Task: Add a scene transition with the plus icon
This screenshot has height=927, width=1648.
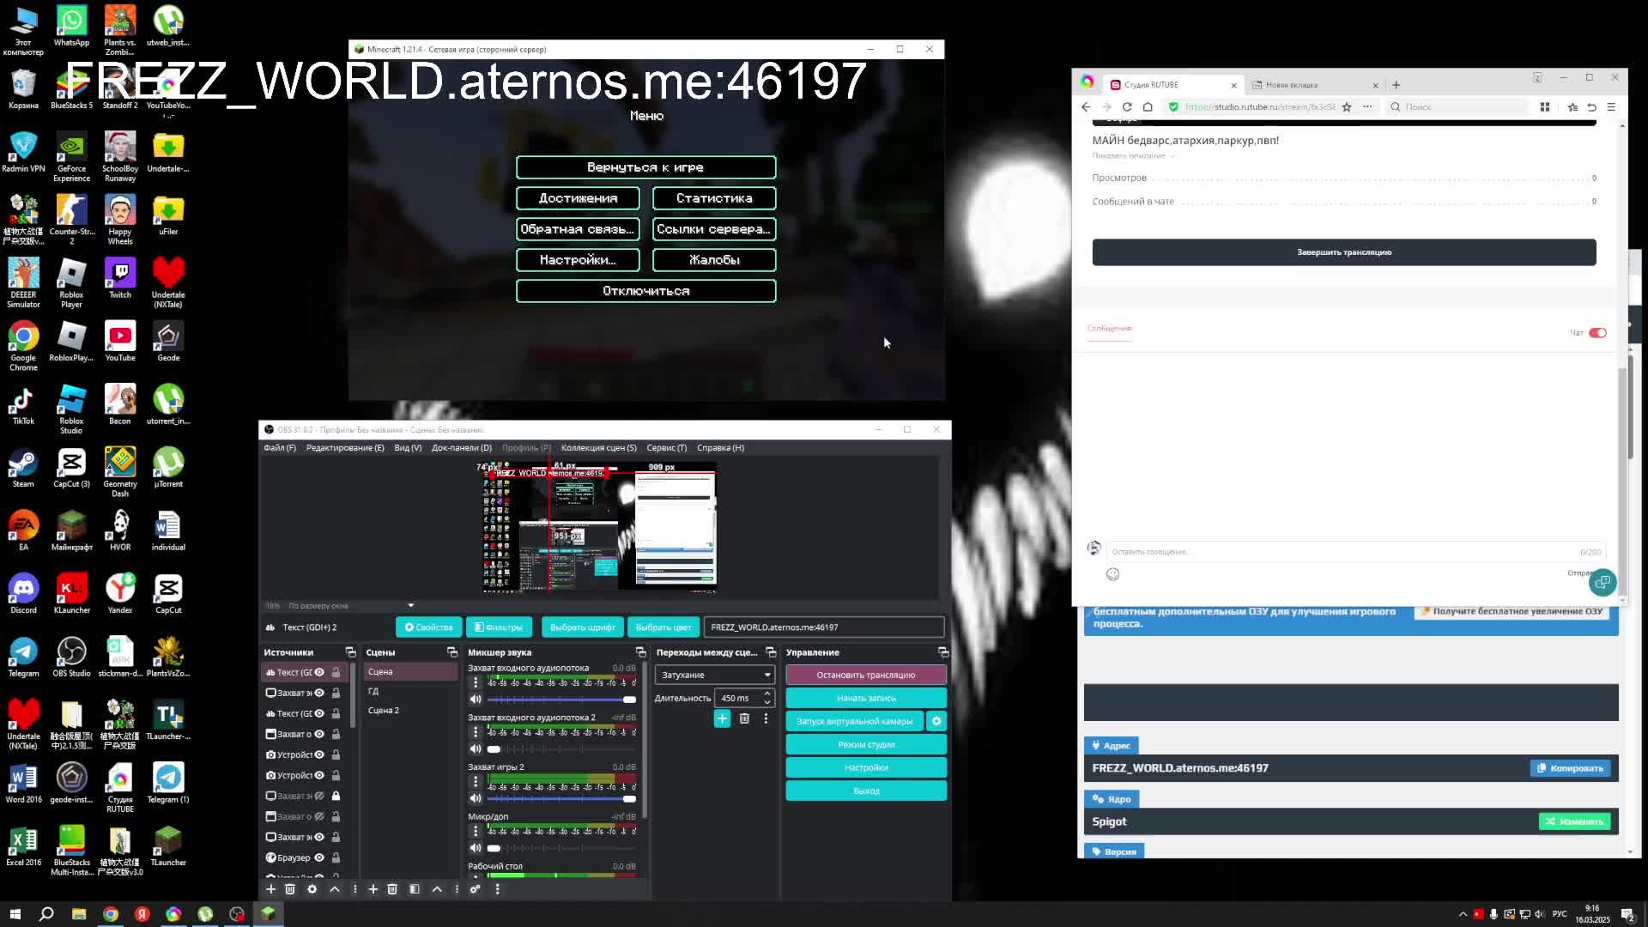Action: click(722, 718)
